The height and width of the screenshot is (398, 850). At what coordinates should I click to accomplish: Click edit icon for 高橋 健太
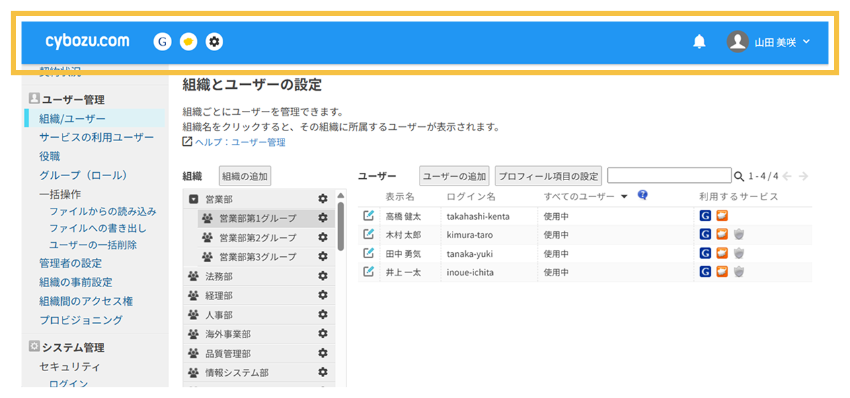click(x=368, y=216)
